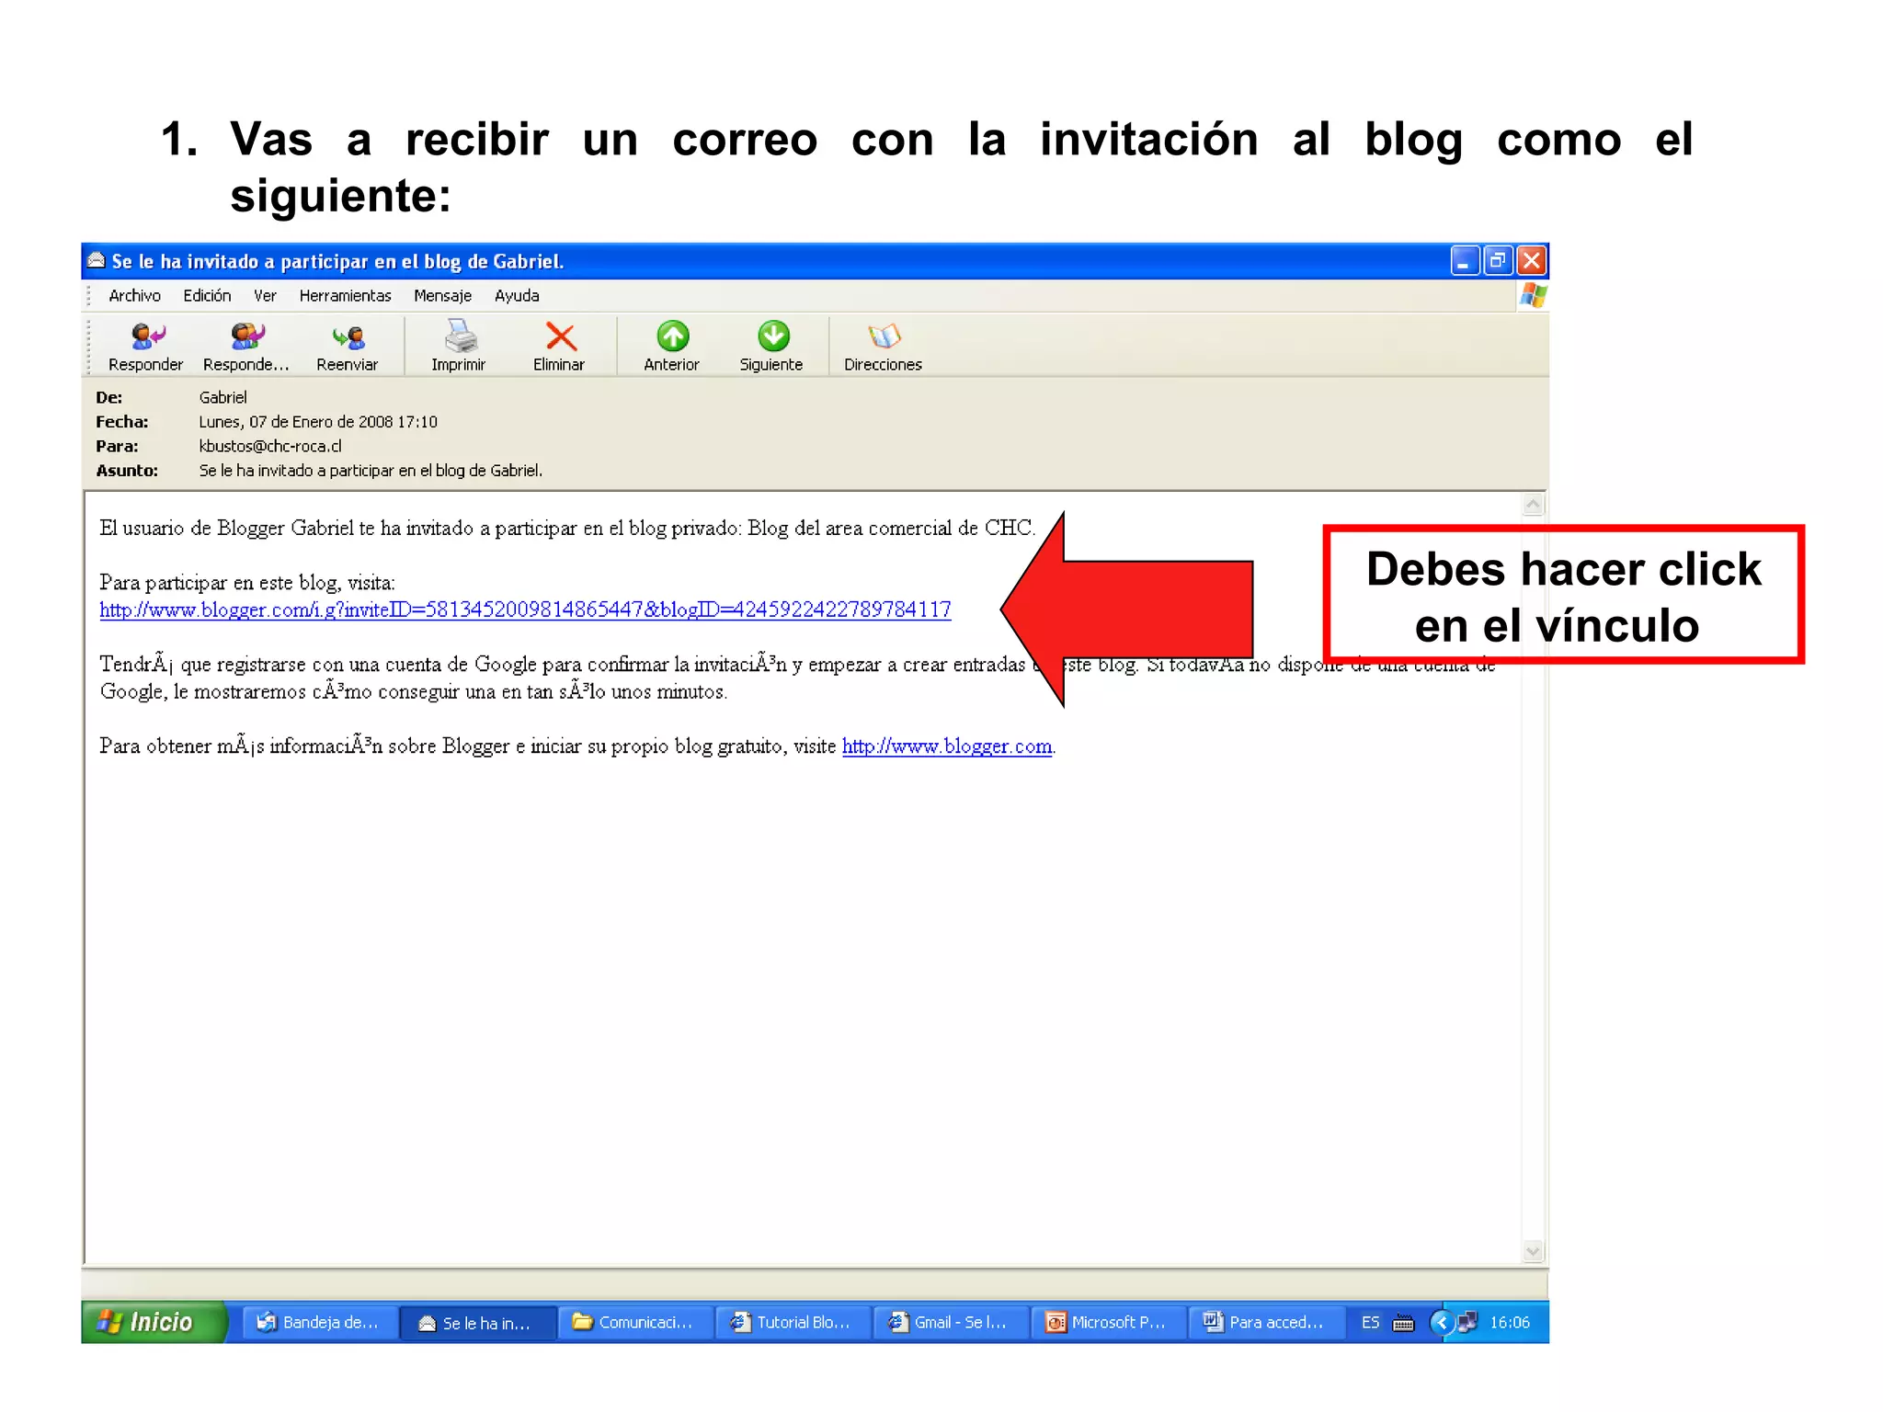1883x1412 pixels.
Task: Click the Inicio start button
Action: coord(152,1323)
